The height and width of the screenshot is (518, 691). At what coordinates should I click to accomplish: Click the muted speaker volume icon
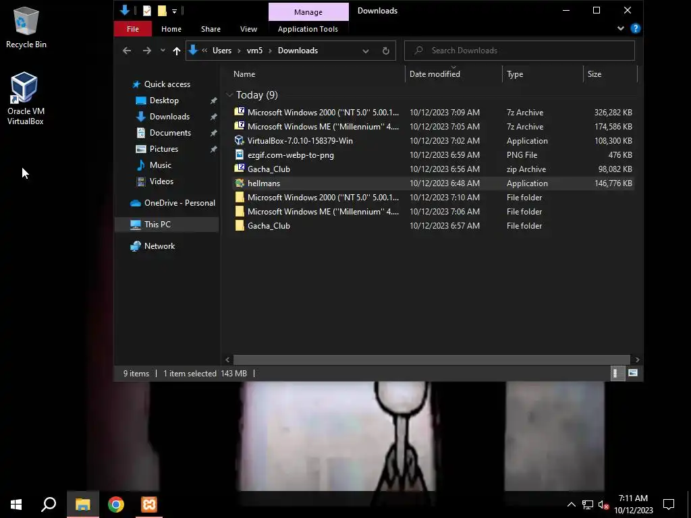[x=603, y=505]
